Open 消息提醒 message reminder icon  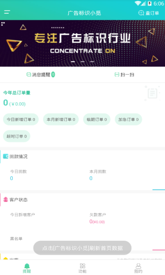(x=28, y=75)
